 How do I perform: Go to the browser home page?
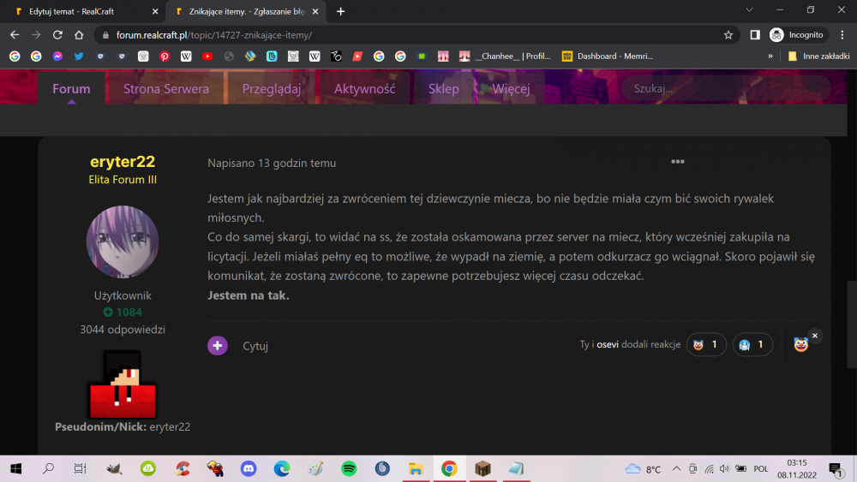click(79, 35)
